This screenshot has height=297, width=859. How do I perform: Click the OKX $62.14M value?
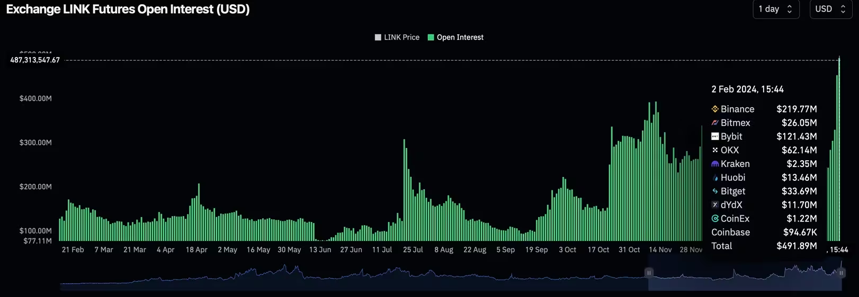pyautogui.click(x=799, y=150)
